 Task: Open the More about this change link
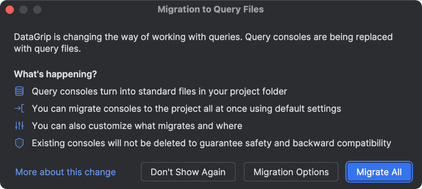pyautogui.click(x=65, y=172)
